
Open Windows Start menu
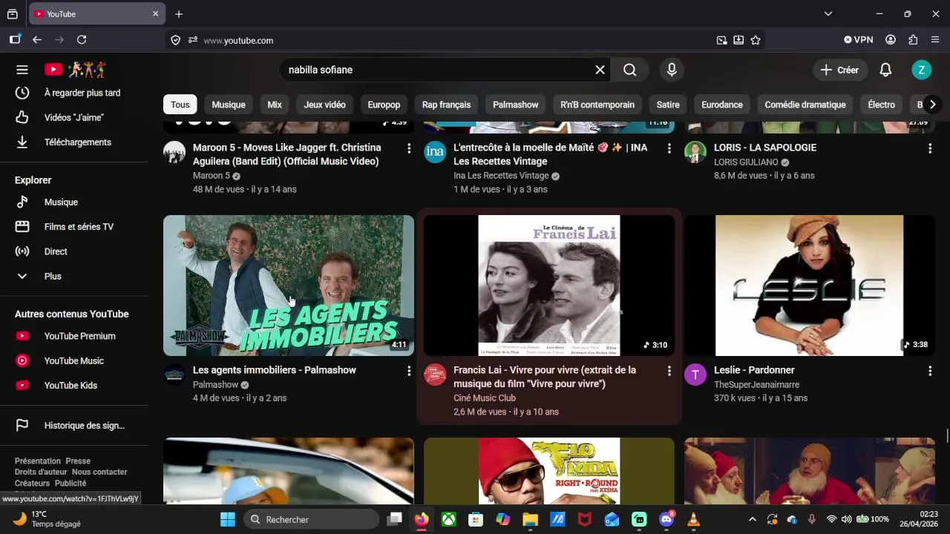228,519
